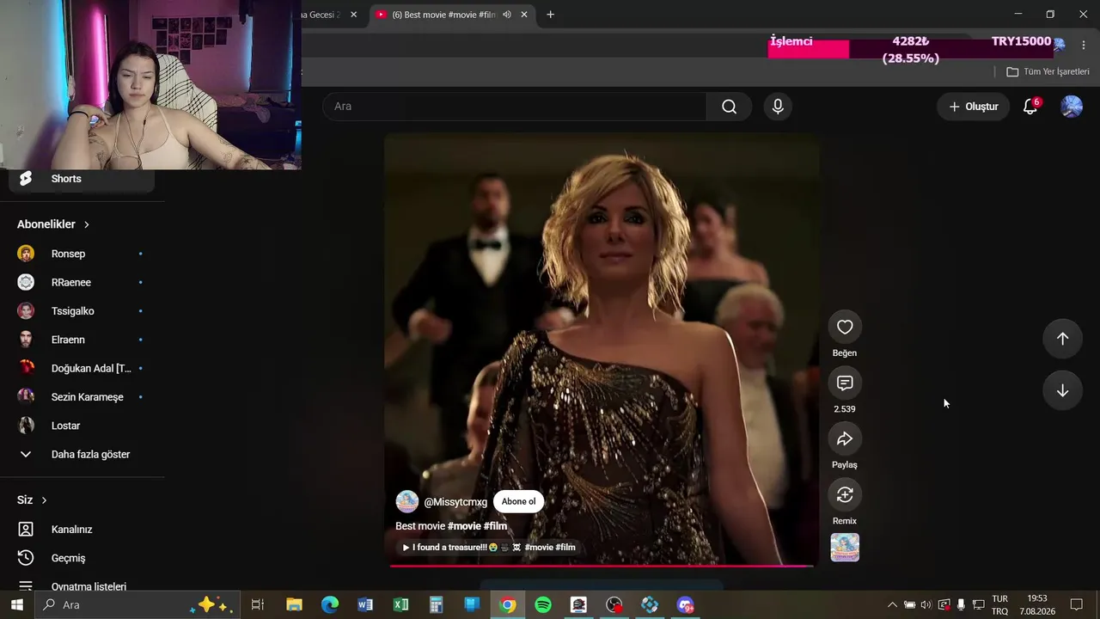Share the short using the Paylaş arrow

pos(845,438)
